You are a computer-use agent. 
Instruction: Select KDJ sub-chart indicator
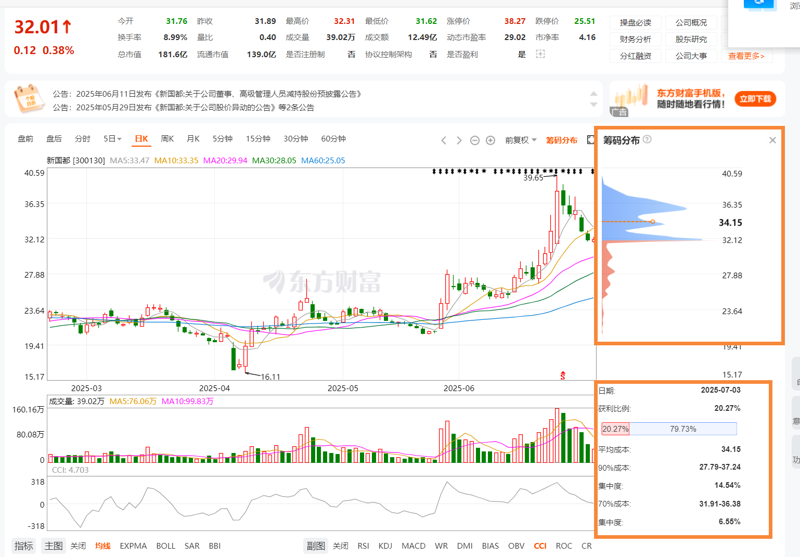(385, 546)
